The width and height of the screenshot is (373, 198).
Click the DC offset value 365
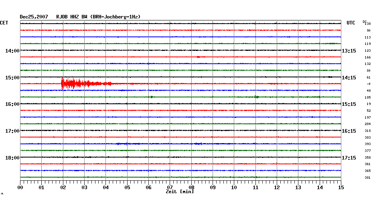tap(368, 171)
